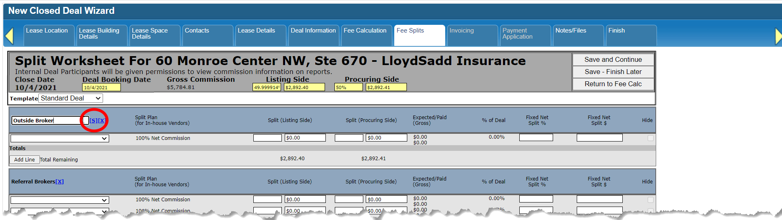Click the [X] icon beside Outside Broker field
782x220 pixels.
tap(102, 120)
